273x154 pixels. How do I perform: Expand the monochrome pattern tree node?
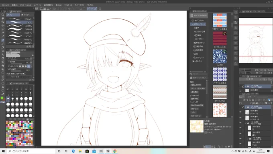(x=193, y=43)
